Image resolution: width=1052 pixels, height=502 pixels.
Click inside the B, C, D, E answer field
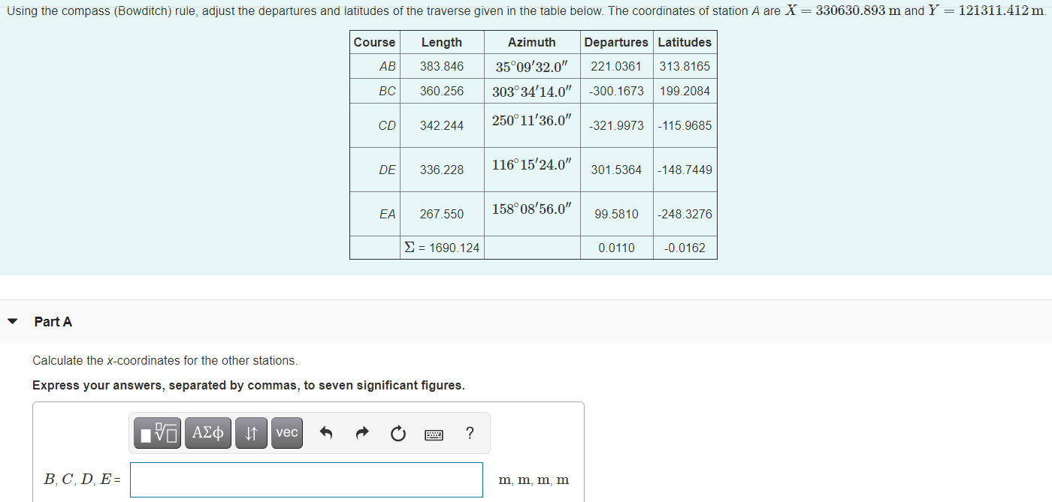307,479
